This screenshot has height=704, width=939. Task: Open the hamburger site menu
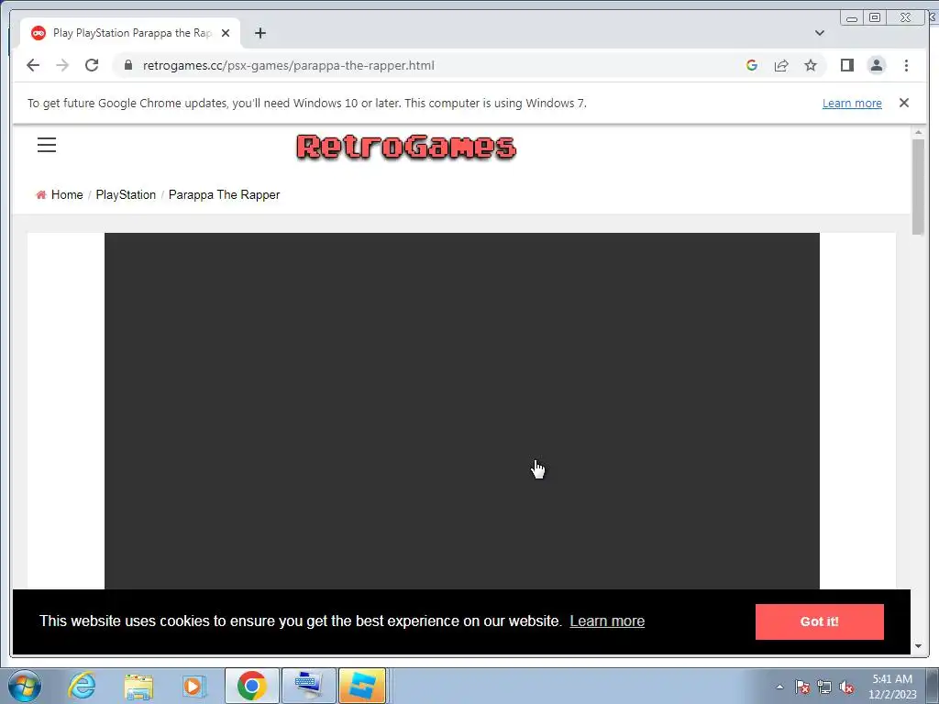pos(47,145)
